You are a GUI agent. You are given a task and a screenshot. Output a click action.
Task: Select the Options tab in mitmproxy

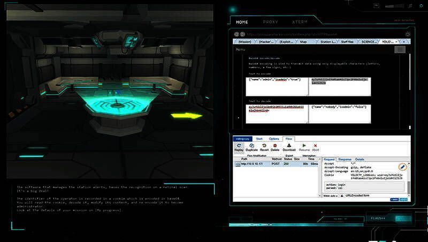point(274,139)
